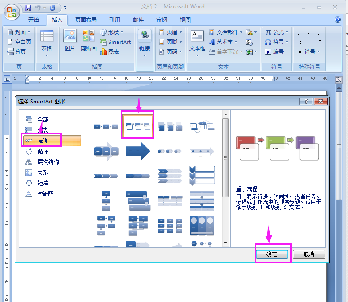Click the gallery scrollbar up arrow
Screen dimensions: 348x302
coord(226,114)
